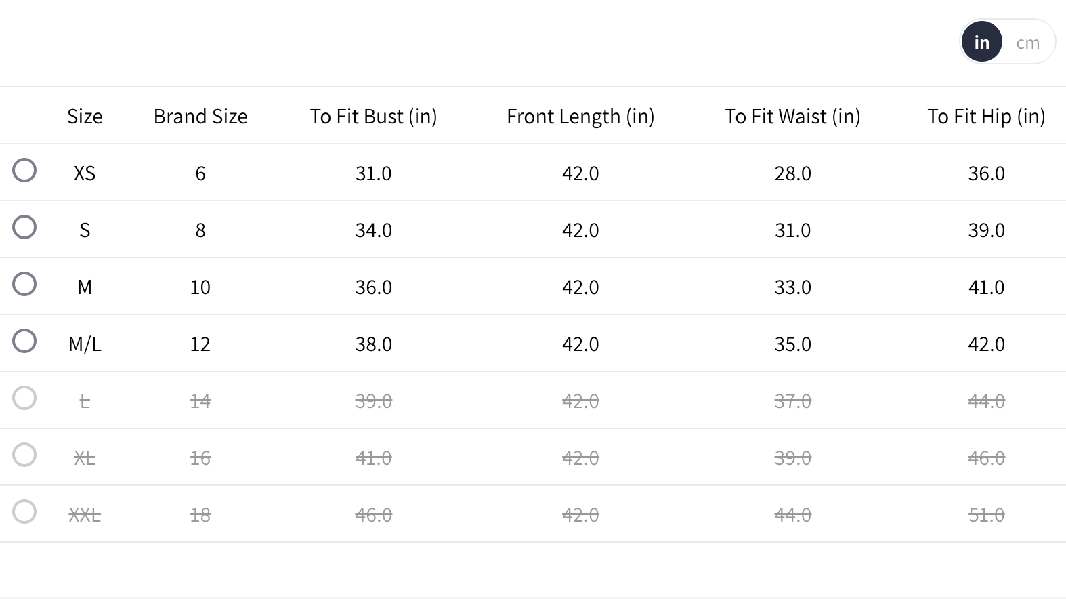Select the M/L size radio button
The width and height of the screenshot is (1066, 599).
[24, 341]
